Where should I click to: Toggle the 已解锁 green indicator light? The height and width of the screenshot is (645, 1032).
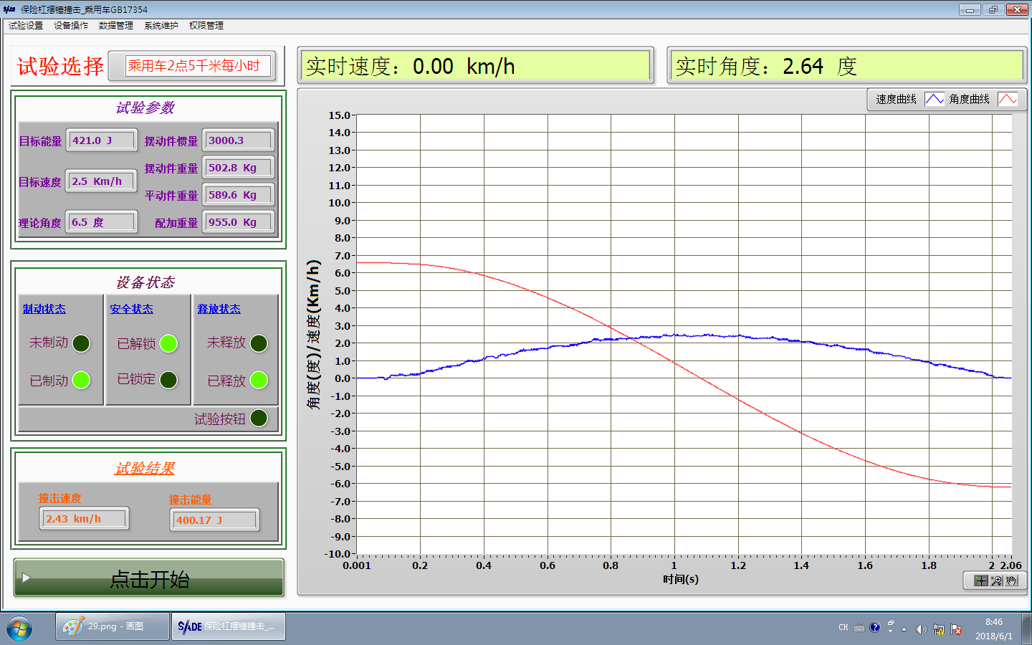(168, 343)
